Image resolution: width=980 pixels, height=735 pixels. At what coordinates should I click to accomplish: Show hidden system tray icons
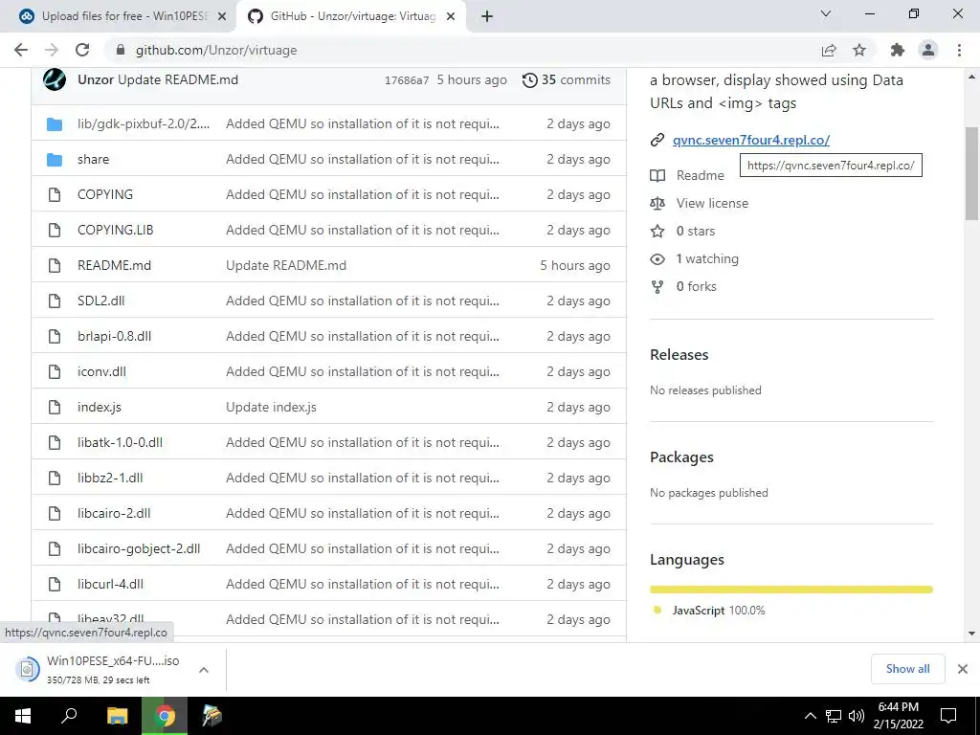click(810, 716)
